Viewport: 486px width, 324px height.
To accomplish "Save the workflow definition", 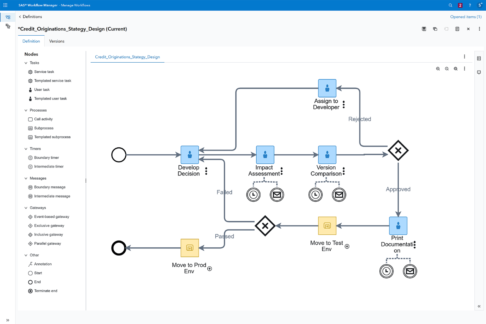I will click(x=424, y=29).
